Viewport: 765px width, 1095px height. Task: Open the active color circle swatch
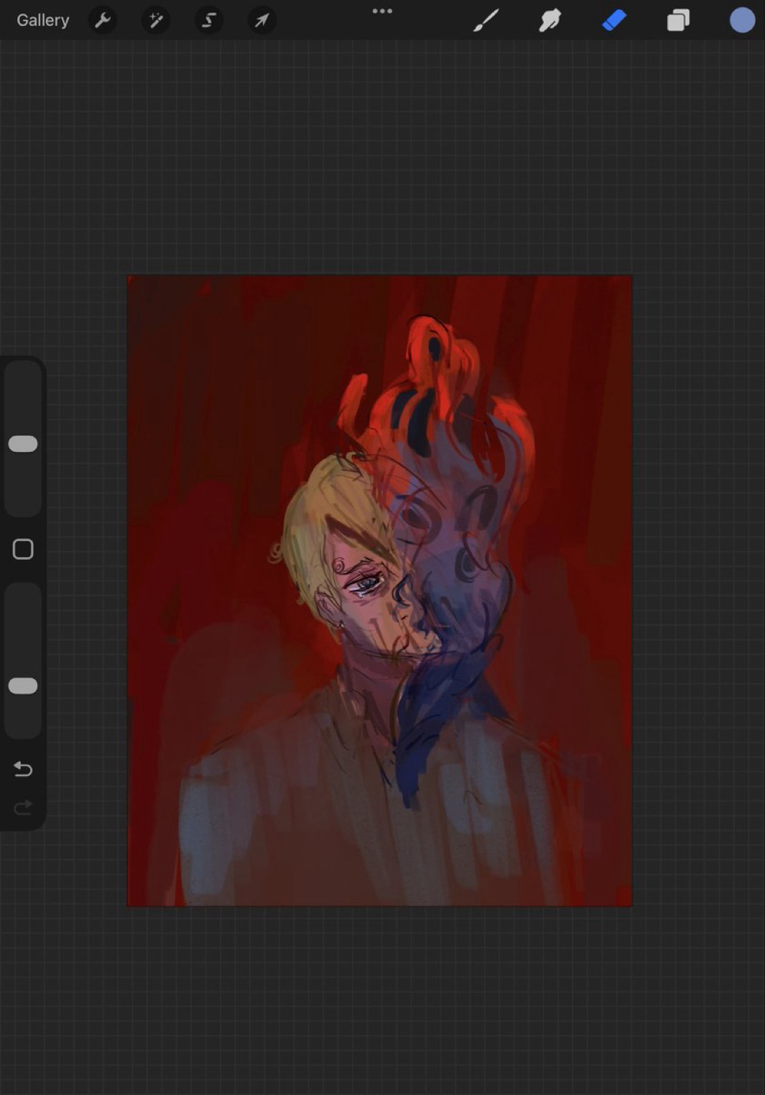[742, 20]
